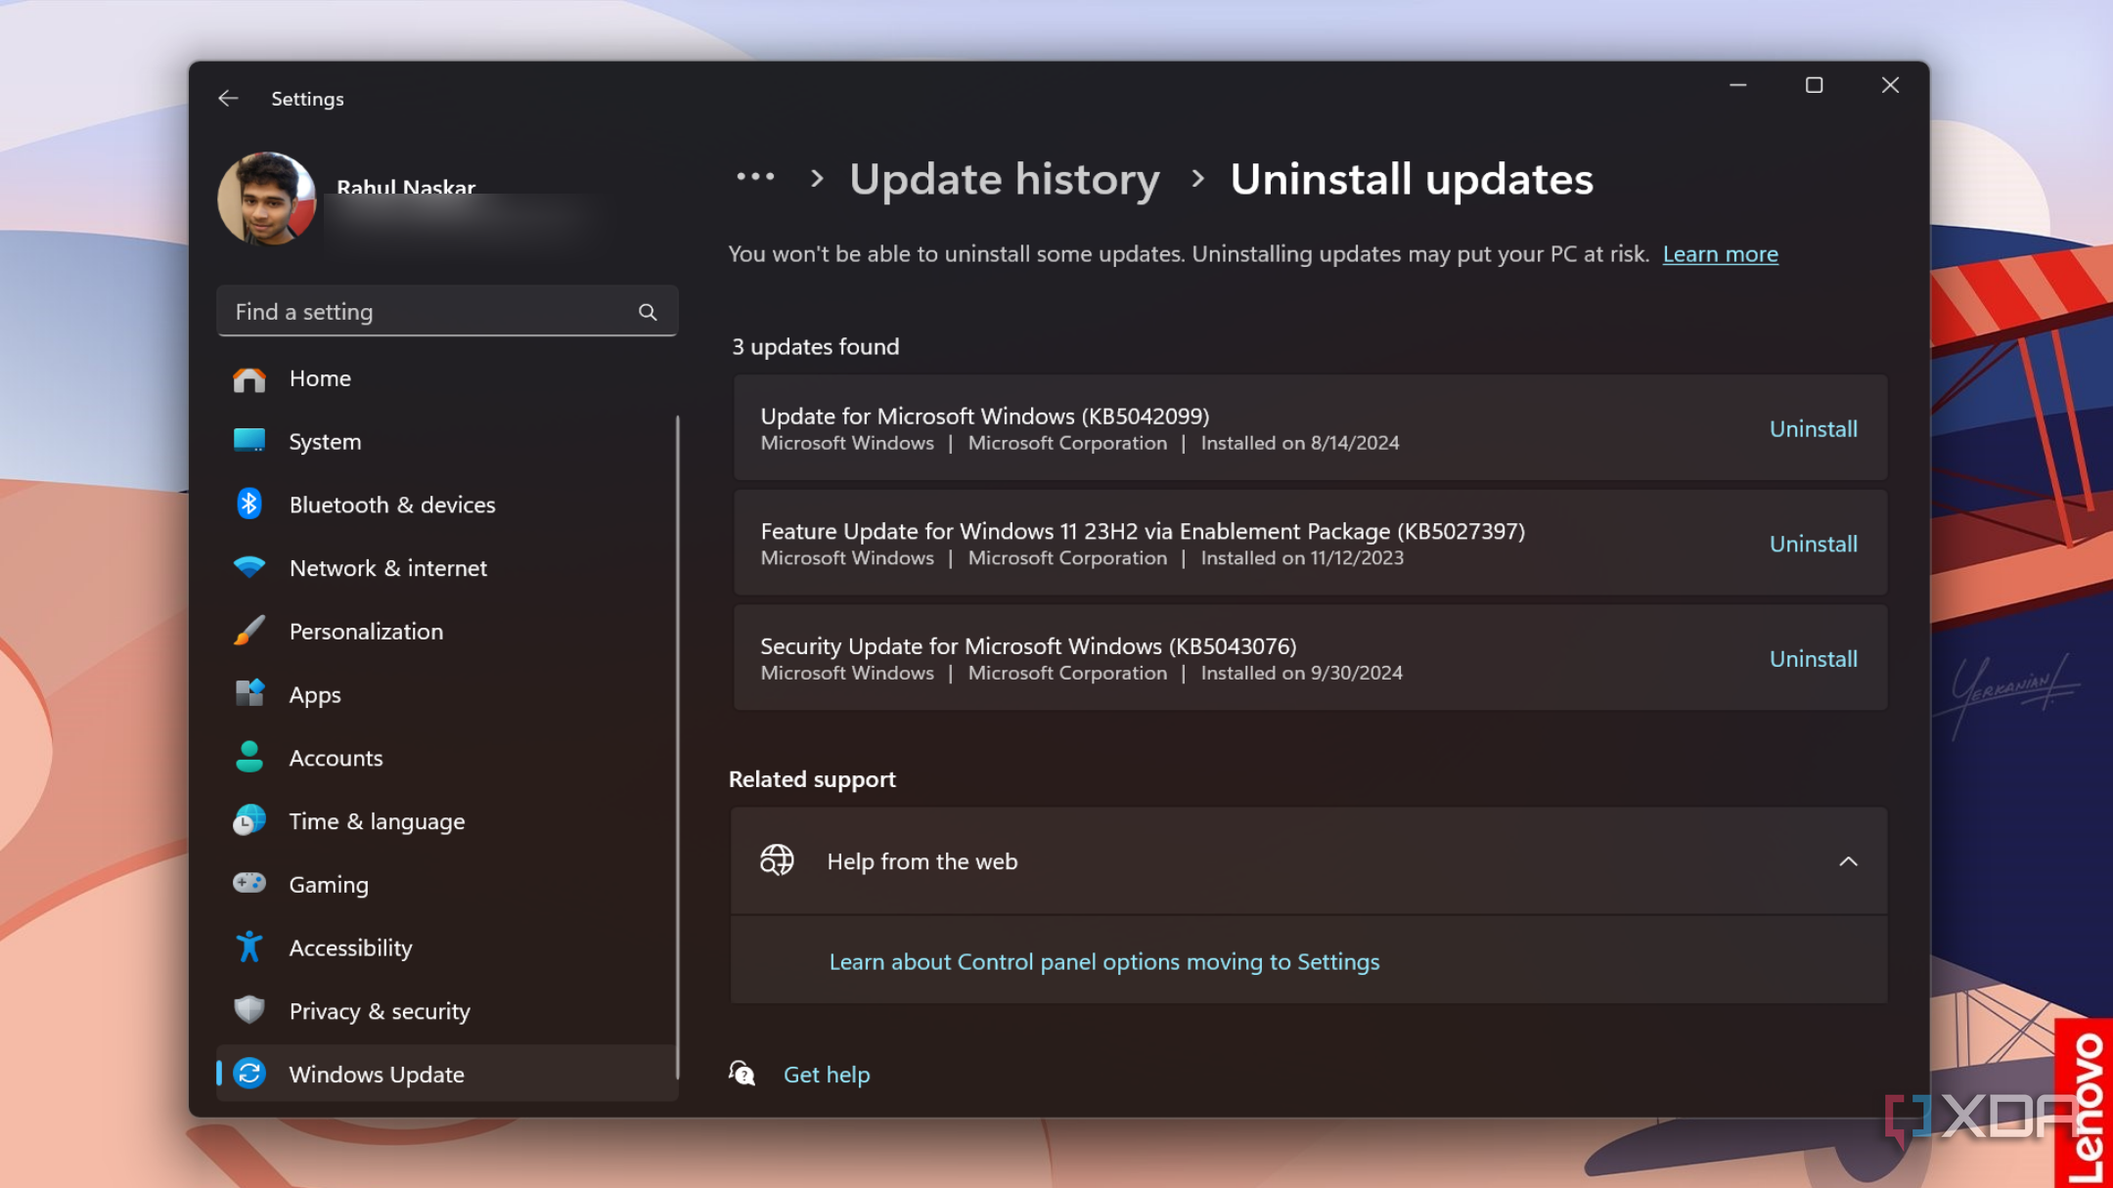Uninstall security update KB5043076
The image size is (2113, 1188).
(1813, 659)
